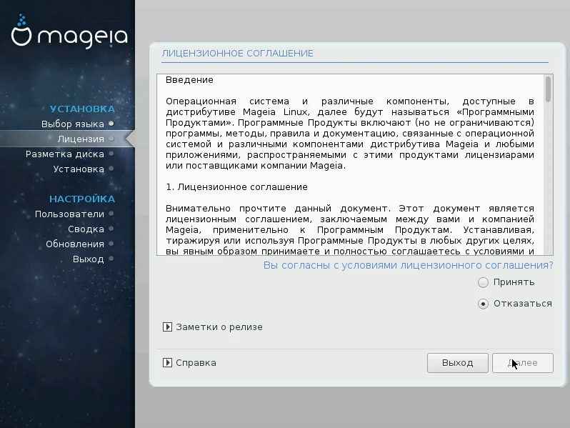Select the Сводка step
Screen dimensions: 570x428
(x=86, y=229)
